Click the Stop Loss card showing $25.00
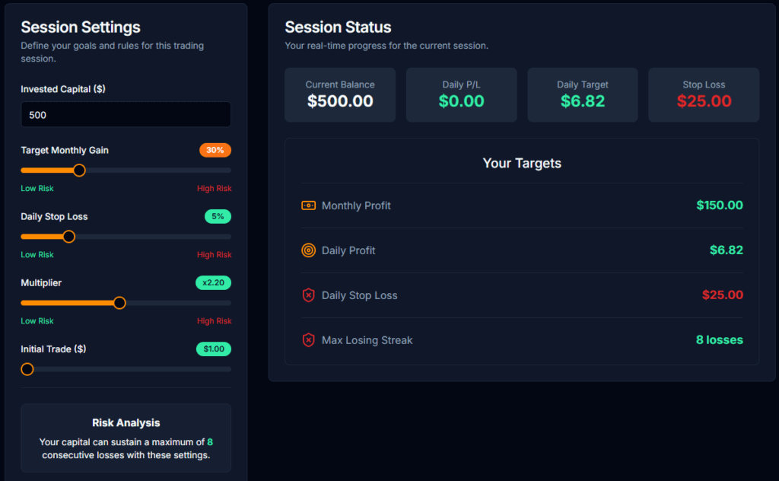This screenshot has width=779, height=481. coord(703,94)
